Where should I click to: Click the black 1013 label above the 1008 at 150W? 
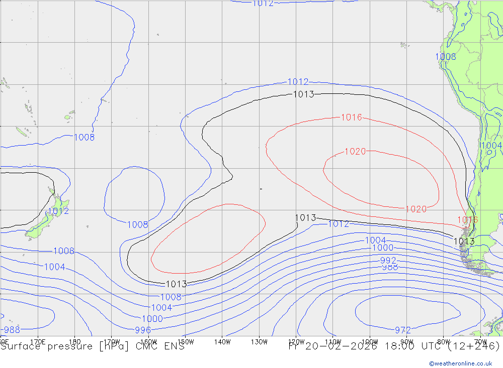[x=176, y=284]
